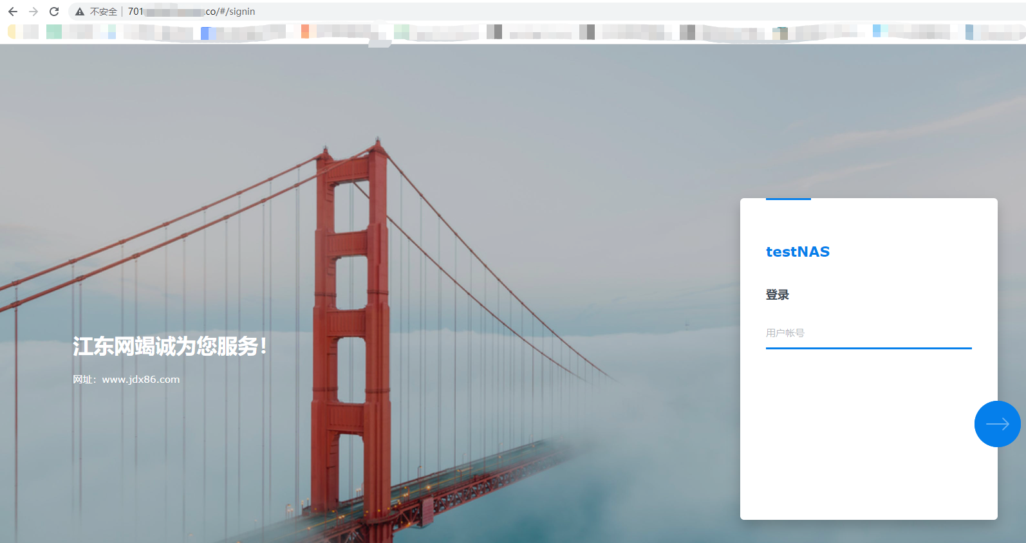Click the not-secure warning triangle icon
The width and height of the screenshot is (1026, 543).
coord(80,12)
